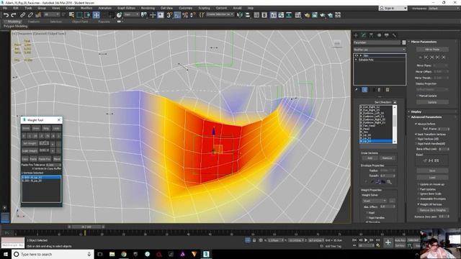Viewport: 461px width, 259px height.
Task: Switch to the Utilities command panel tab
Action: pos(394,35)
